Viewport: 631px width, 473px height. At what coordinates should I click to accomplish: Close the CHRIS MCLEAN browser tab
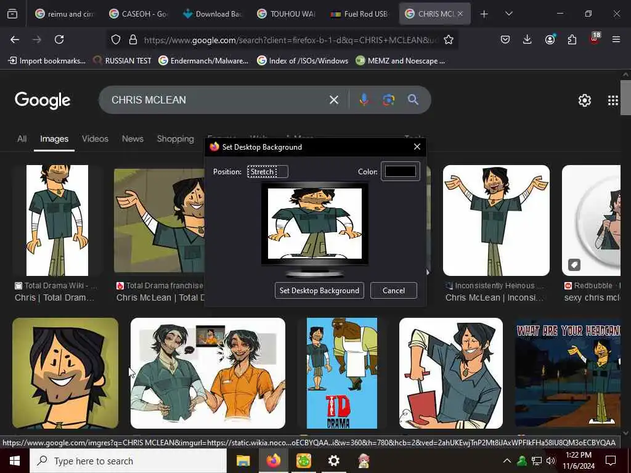(460, 14)
